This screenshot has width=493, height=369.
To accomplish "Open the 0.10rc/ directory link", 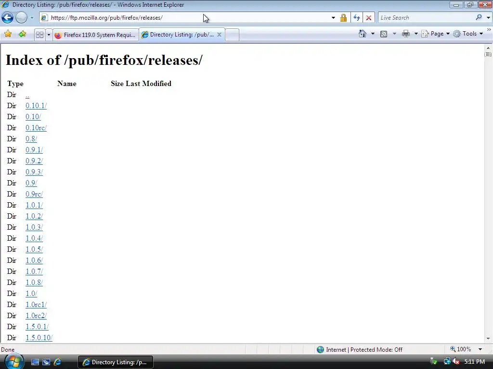I will pyautogui.click(x=36, y=128).
